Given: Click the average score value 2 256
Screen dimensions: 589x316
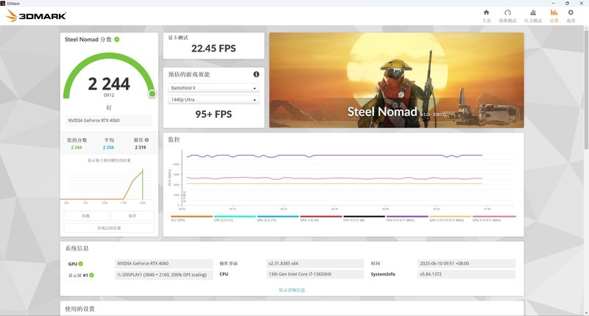Looking at the screenshot, I should click(x=108, y=148).
